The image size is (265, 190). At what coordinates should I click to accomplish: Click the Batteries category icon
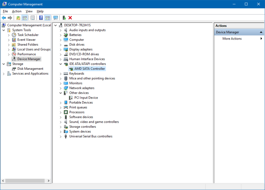(x=66, y=35)
